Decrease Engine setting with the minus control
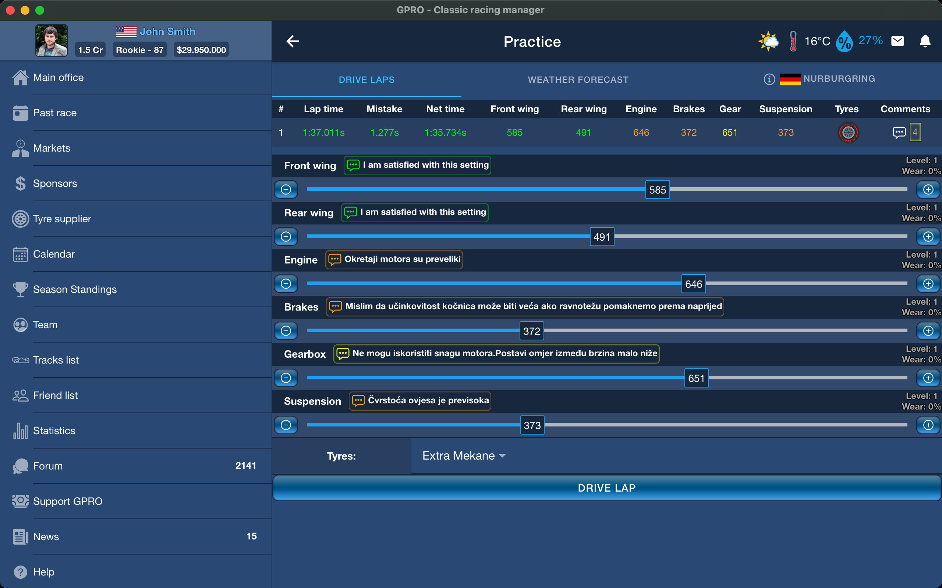This screenshot has width=942, height=588. click(286, 283)
